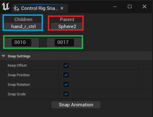Toggle the Keep Offset checkbox
This screenshot has width=153, height=117.
point(66,66)
